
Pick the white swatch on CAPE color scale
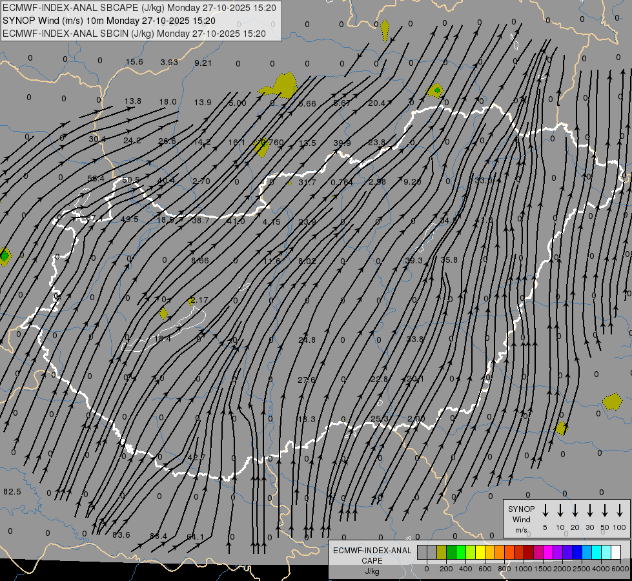pyautogui.click(x=616, y=553)
